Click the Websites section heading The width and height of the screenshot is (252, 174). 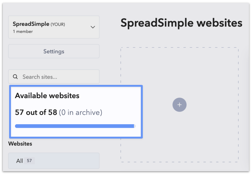(20, 144)
